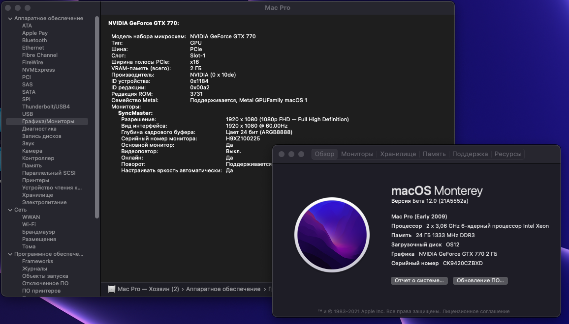
Task: Select Отключенное ПО in the sidebar
Action: click(45, 283)
